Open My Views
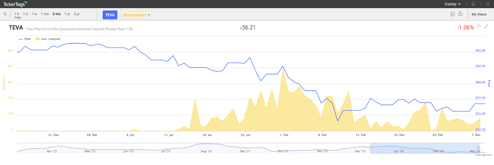Image resolution: width=494 pixels, height=165 pixels. click(x=479, y=14)
